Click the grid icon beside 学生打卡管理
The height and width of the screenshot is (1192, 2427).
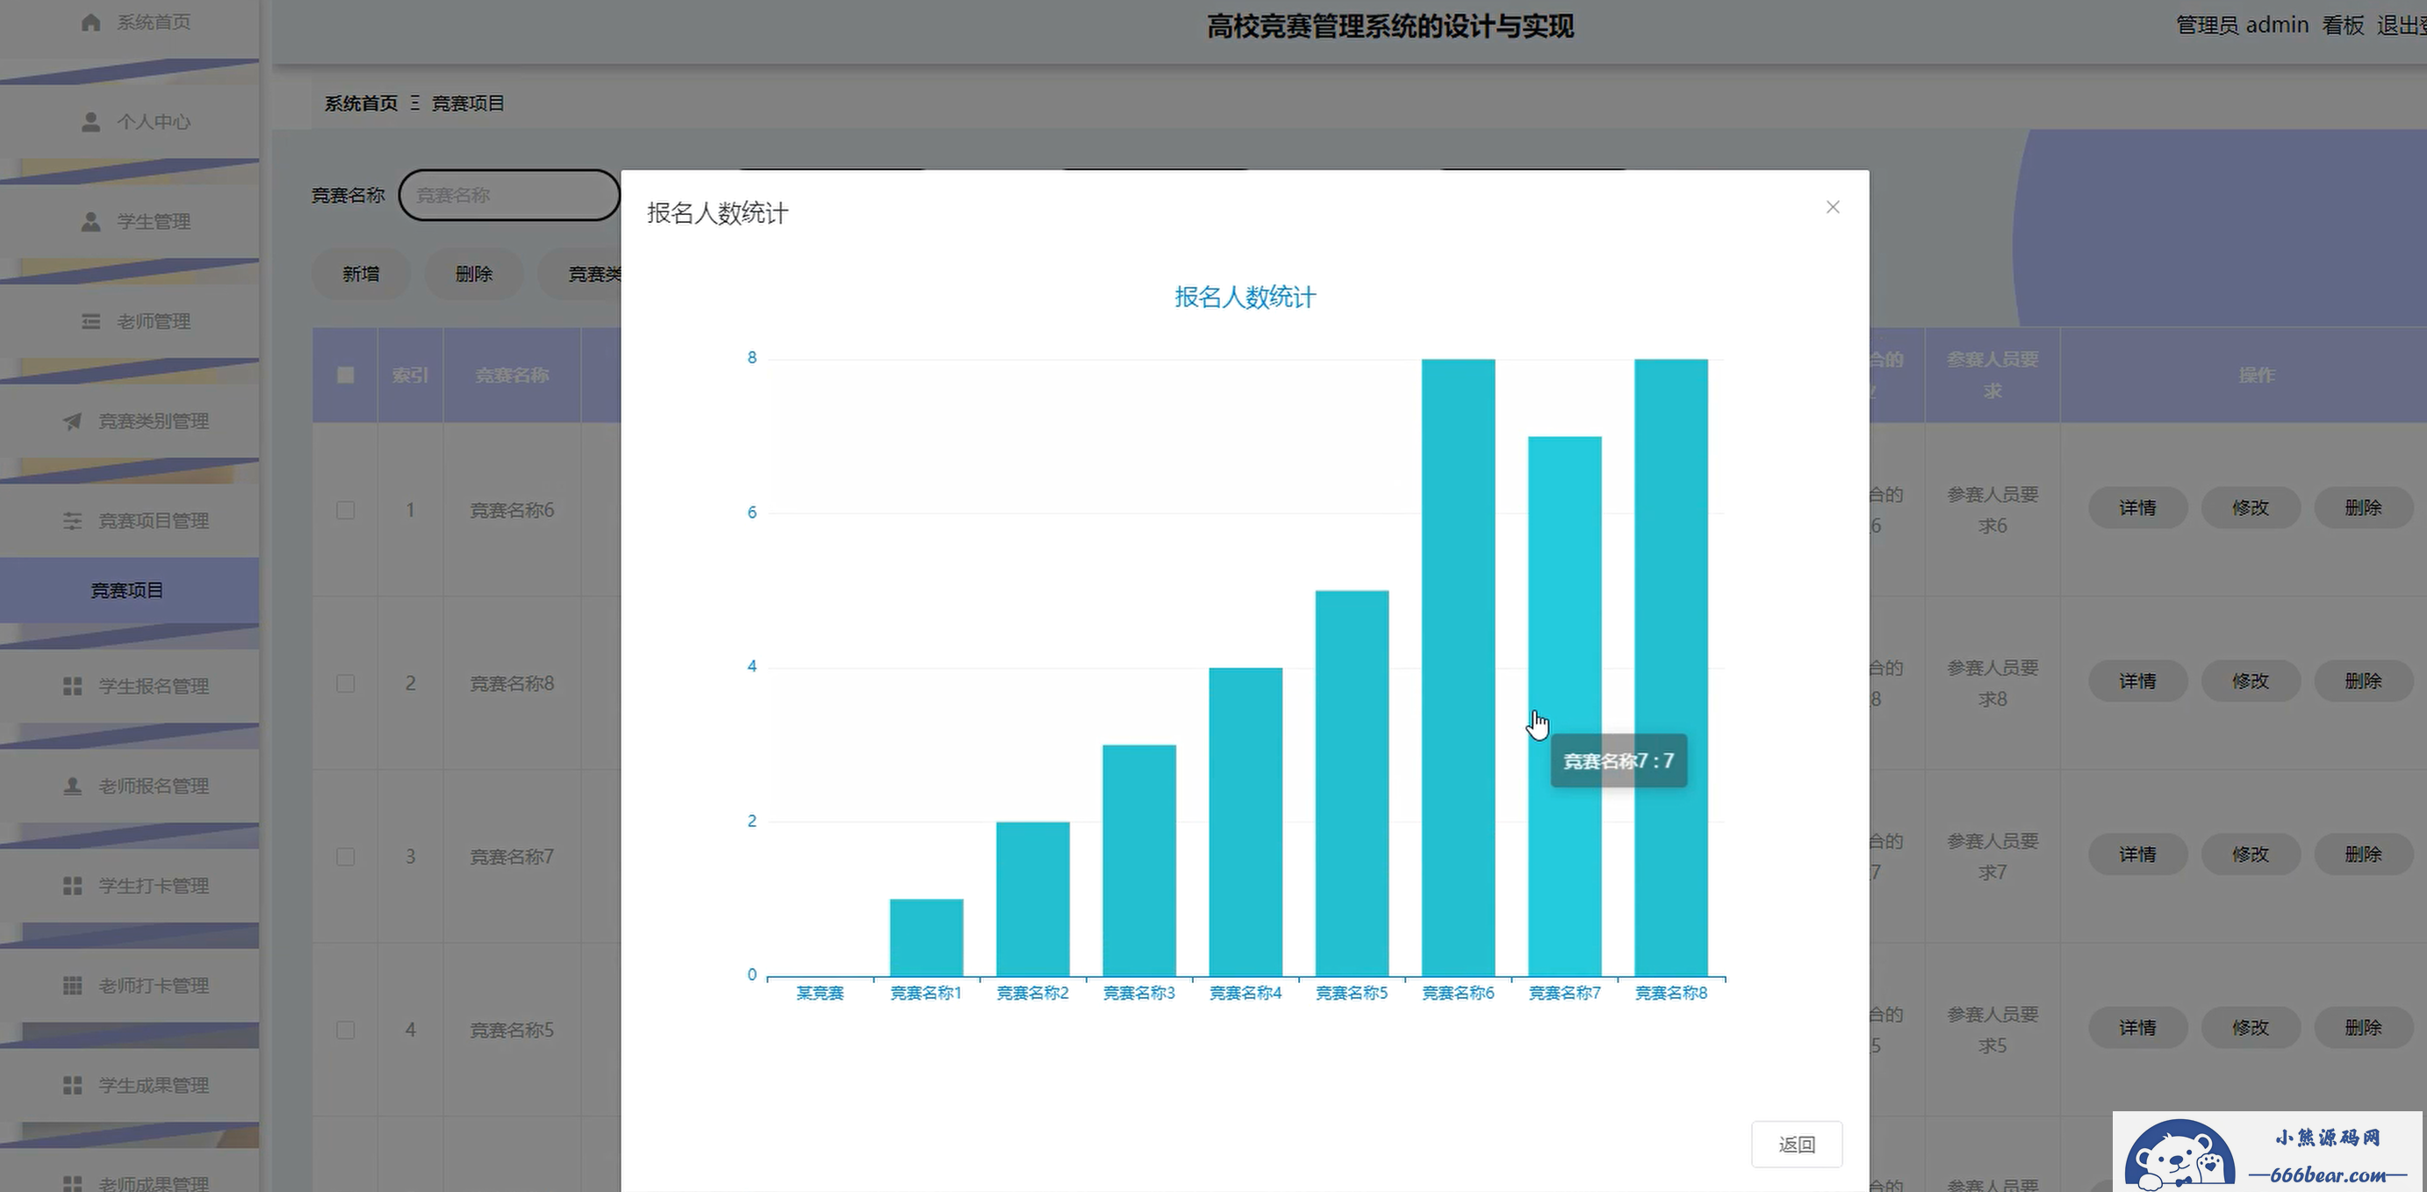click(x=73, y=886)
